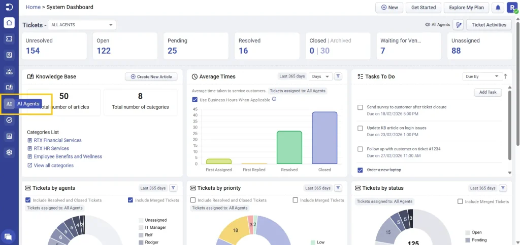Click the Open legend swatch in Tickets by status
The width and height of the screenshot is (520, 245).
pyautogui.click(x=468, y=232)
